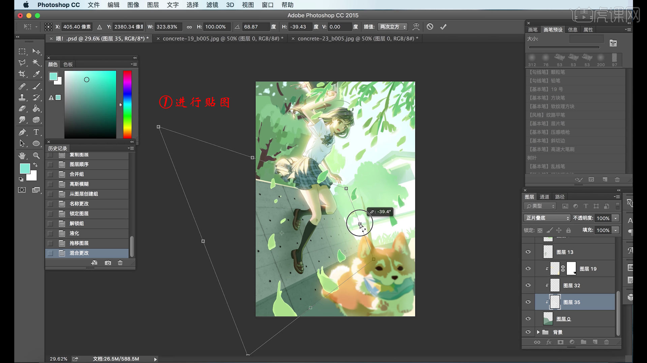The image size is (647, 363).
Task: Select the Paint Bucket tool
Action: (36, 109)
